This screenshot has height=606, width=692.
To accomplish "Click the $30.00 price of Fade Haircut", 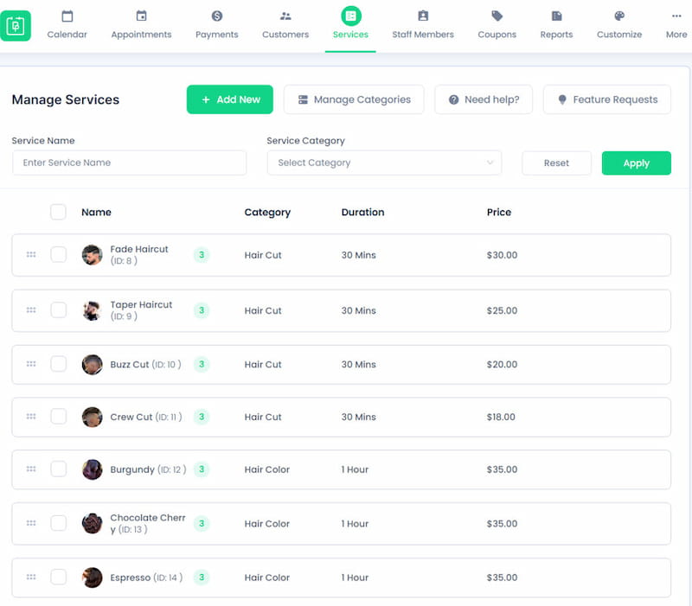I will tap(502, 255).
